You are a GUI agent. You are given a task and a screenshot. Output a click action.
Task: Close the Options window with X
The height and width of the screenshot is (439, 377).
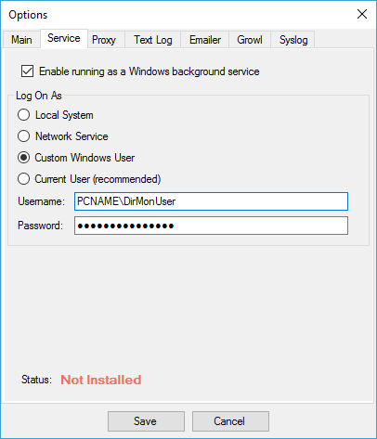point(362,14)
